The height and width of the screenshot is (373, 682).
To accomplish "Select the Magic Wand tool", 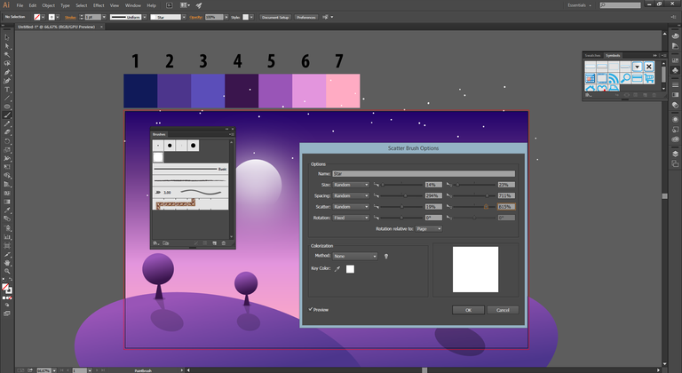I will click(7, 55).
